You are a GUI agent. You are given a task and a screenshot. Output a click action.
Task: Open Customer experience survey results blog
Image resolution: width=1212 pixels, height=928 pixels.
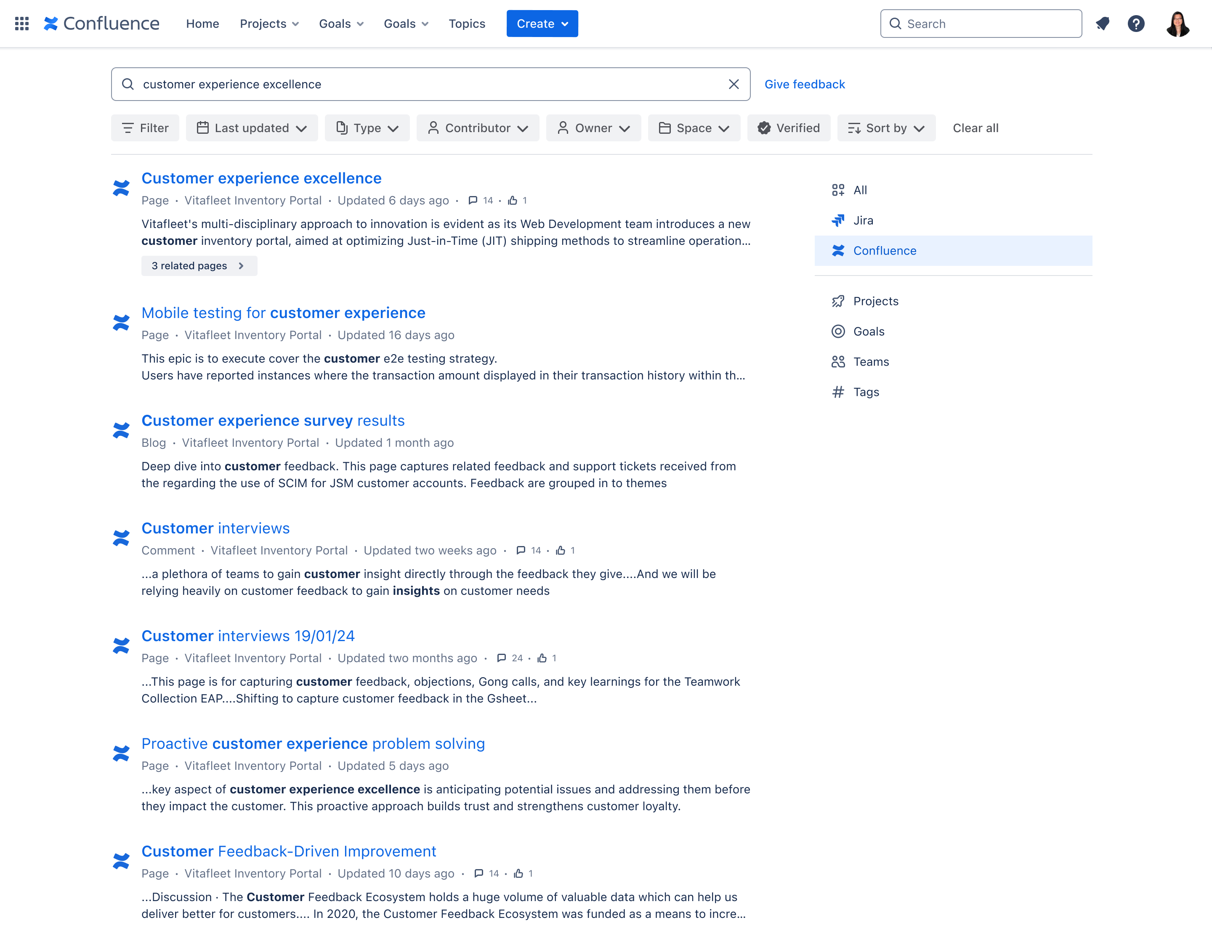273,420
